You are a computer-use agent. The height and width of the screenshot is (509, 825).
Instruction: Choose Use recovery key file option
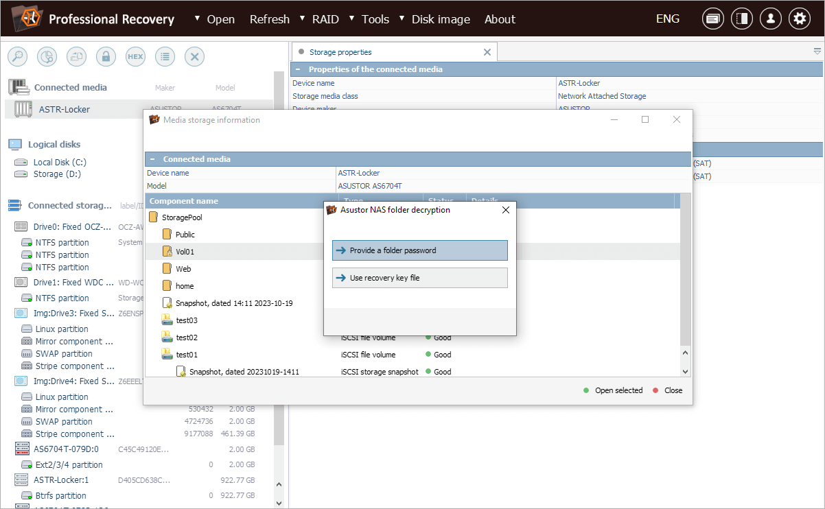tap(419, 278)
